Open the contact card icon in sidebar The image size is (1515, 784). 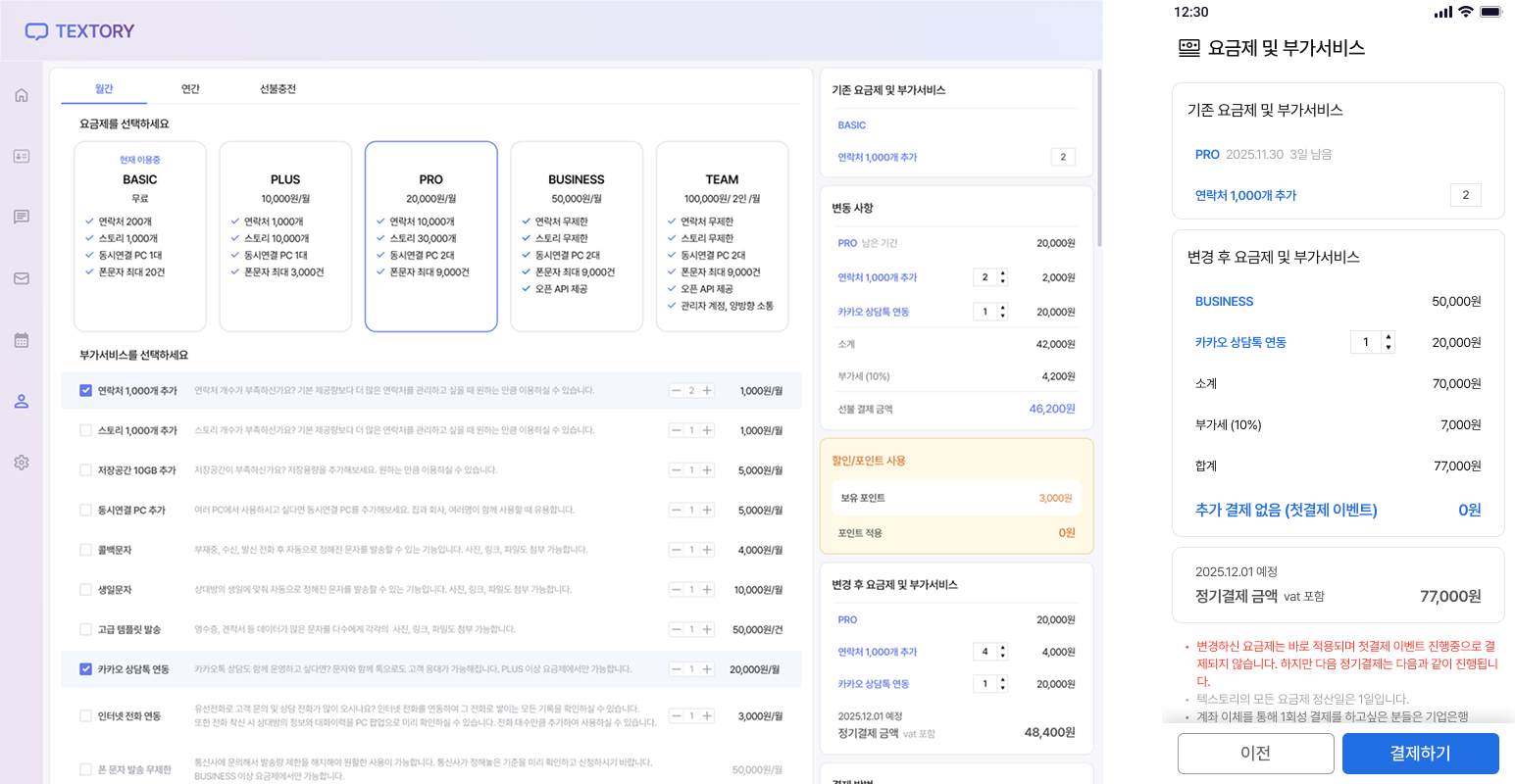coord(22,156)
